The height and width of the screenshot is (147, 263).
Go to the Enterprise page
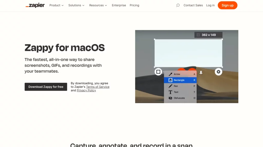[119, 5]
